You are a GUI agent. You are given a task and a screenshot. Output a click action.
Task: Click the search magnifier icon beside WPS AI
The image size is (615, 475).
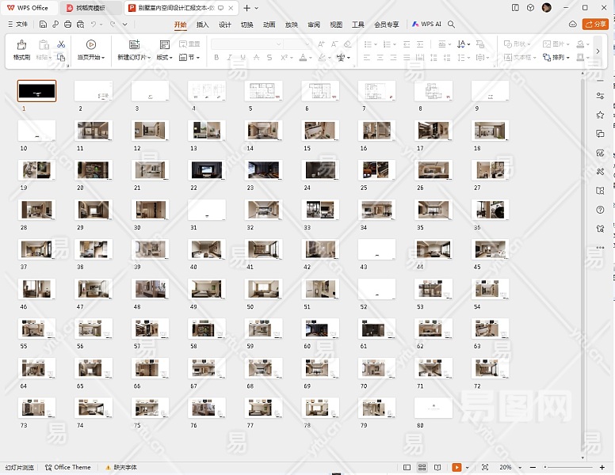tap(452, 25)
